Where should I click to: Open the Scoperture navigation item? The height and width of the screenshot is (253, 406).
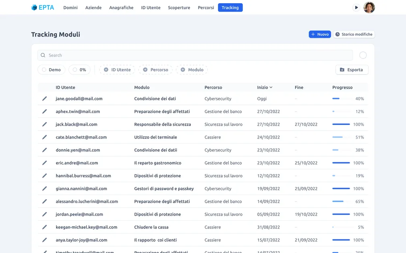[x=179, y=7]
